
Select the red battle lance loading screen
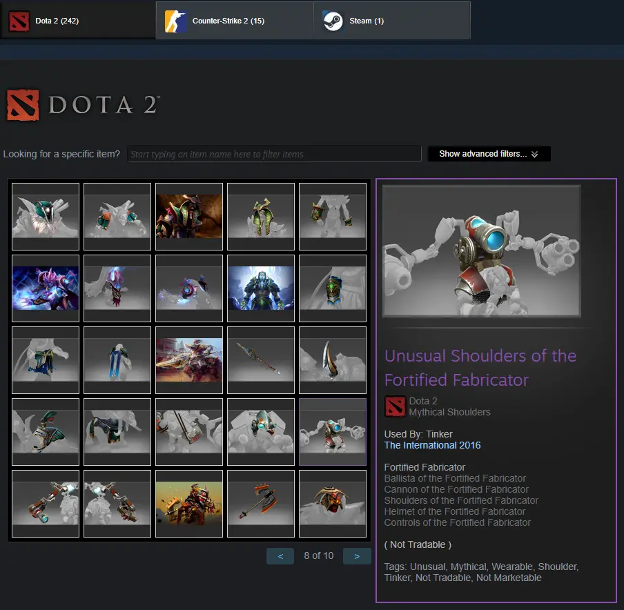189,360
